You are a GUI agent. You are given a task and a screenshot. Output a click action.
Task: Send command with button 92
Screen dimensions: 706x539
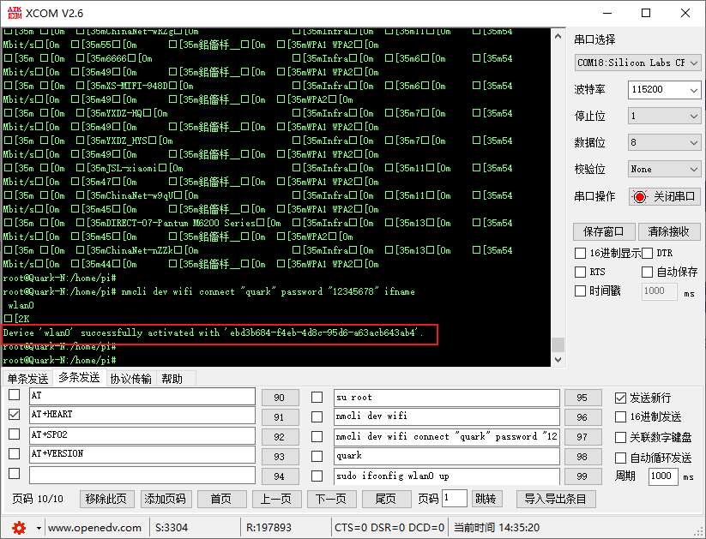pyautogui.click(x=280, y=437)
